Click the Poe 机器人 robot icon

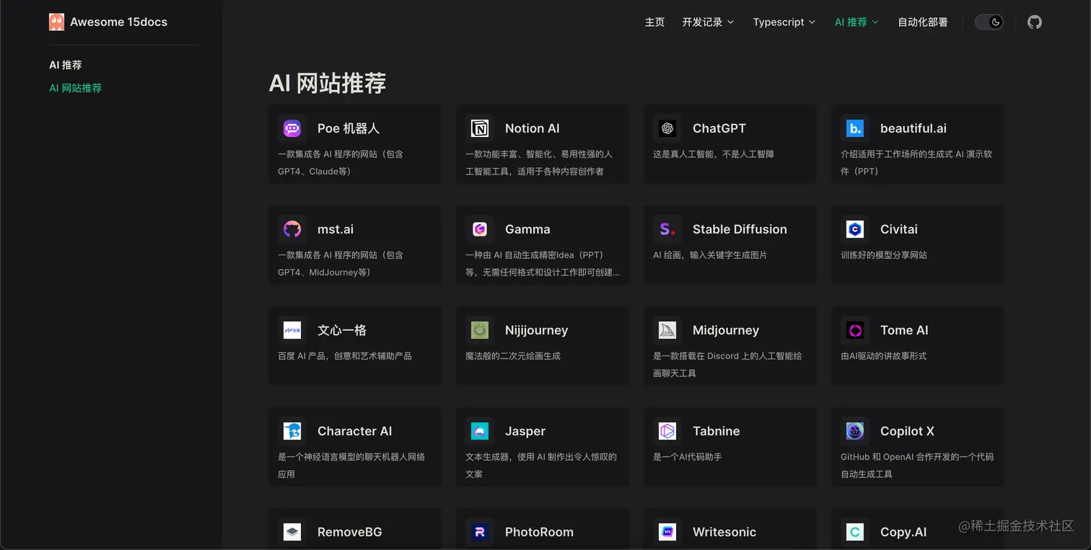[292, 128]
